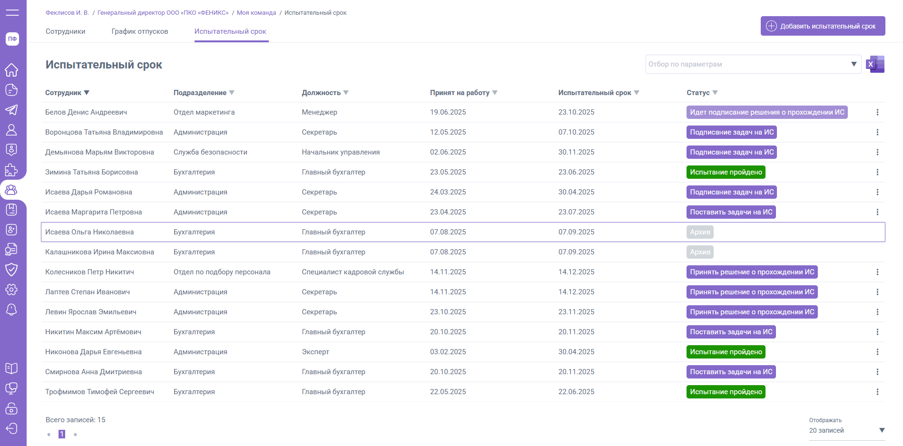Image resolution: width=903 pixels, height=446 pixels.
Task: Click the Excel export icon
Action: [875, 64]
